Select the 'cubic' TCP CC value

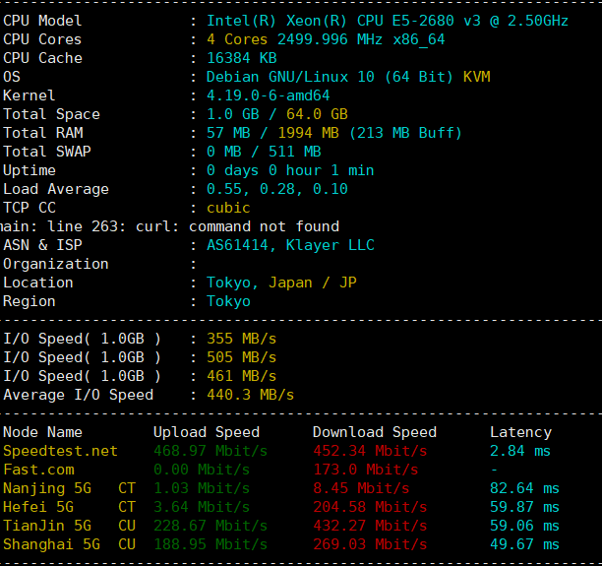[228, 208]
